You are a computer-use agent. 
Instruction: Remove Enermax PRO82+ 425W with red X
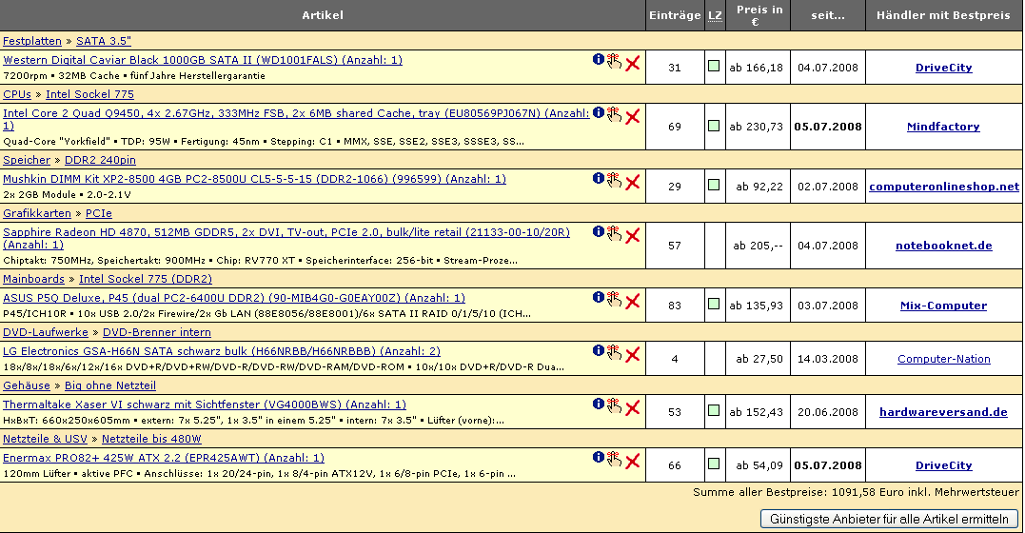click(x=632, y=462)
